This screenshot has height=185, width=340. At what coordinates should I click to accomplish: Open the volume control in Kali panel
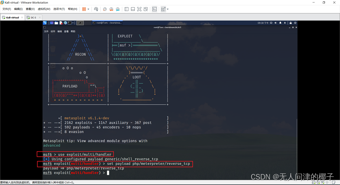pyautogui.click(x=276, y=23)
